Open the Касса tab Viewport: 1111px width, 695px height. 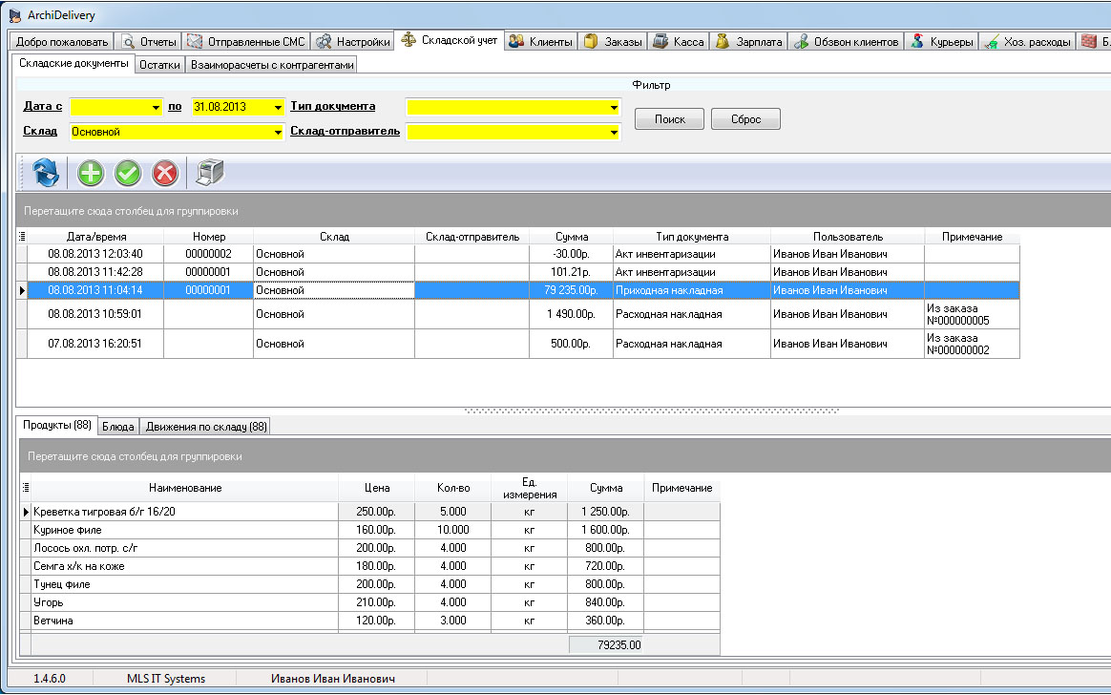[678, 42]
